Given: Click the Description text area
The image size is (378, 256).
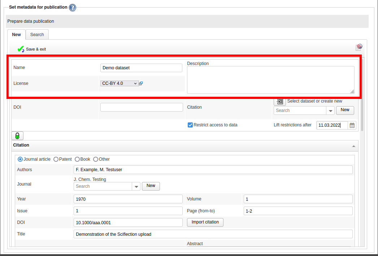Looking at the screenshot, I should coord(270,80).
